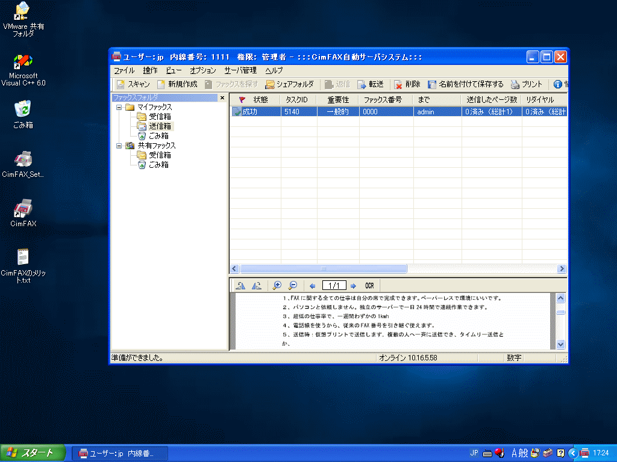
Task: Click the JP language indicator in the tray
Action: click(474, 453)
